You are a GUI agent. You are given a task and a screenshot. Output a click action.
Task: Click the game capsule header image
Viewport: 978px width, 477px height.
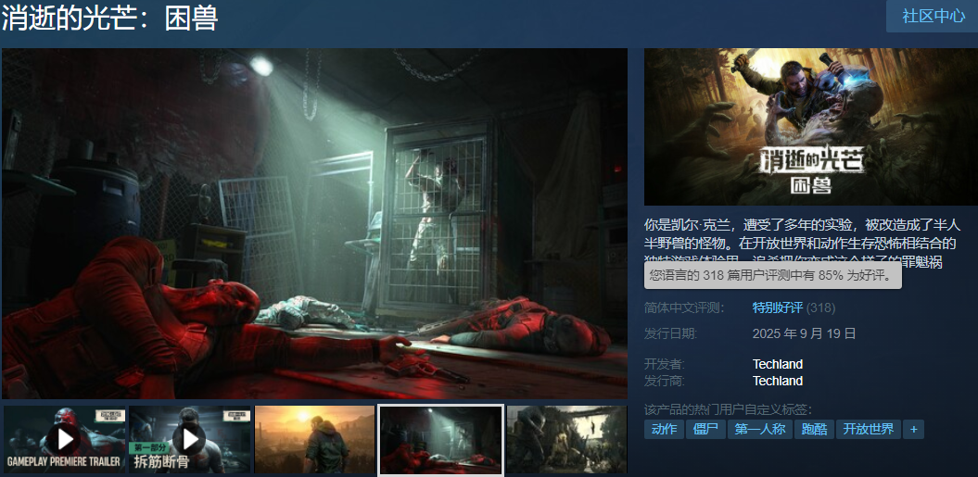point(811,127)
